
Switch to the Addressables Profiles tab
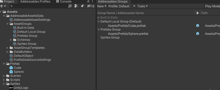coord(35,1)
